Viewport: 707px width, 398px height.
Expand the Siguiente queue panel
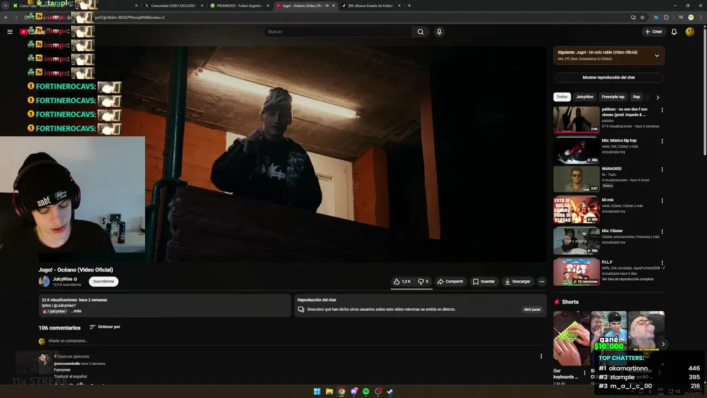pyautogui.click(x=657, y=55)
